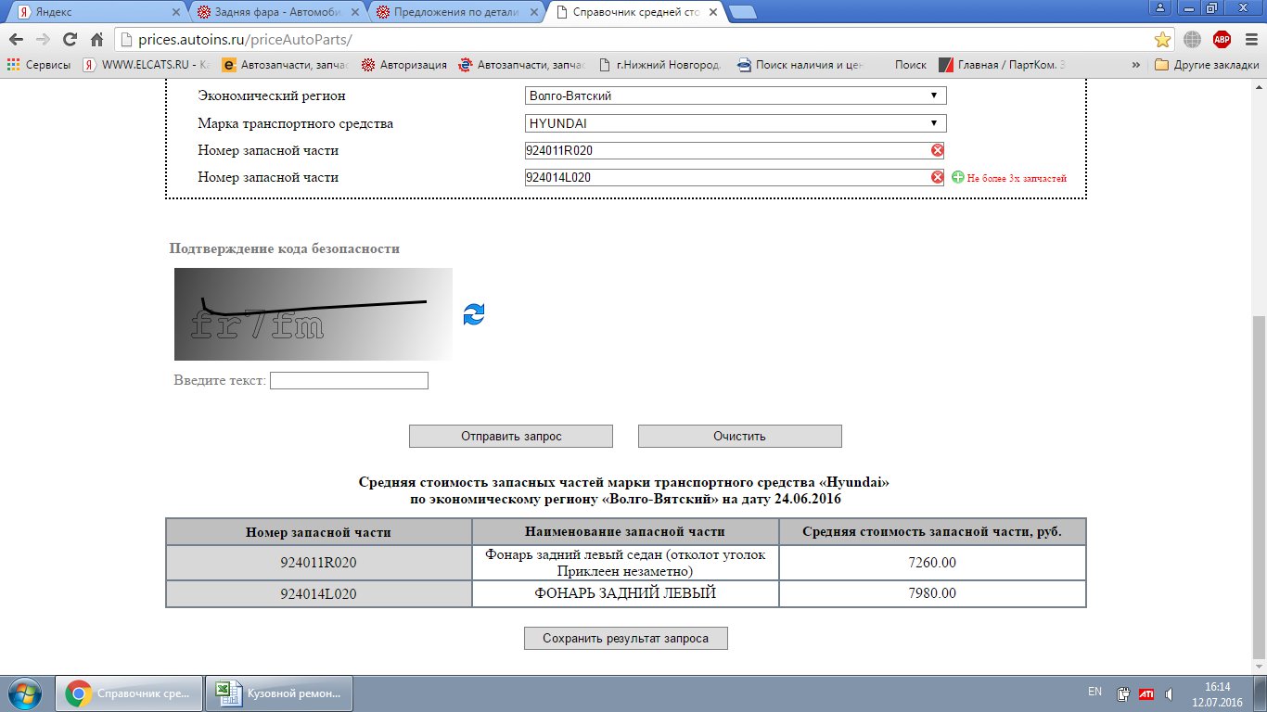Image resolution: width=1267 pixels, height=712 pixels.
Task: Click the Средняя стоимость запасной части header
Action: click(932, 531)
